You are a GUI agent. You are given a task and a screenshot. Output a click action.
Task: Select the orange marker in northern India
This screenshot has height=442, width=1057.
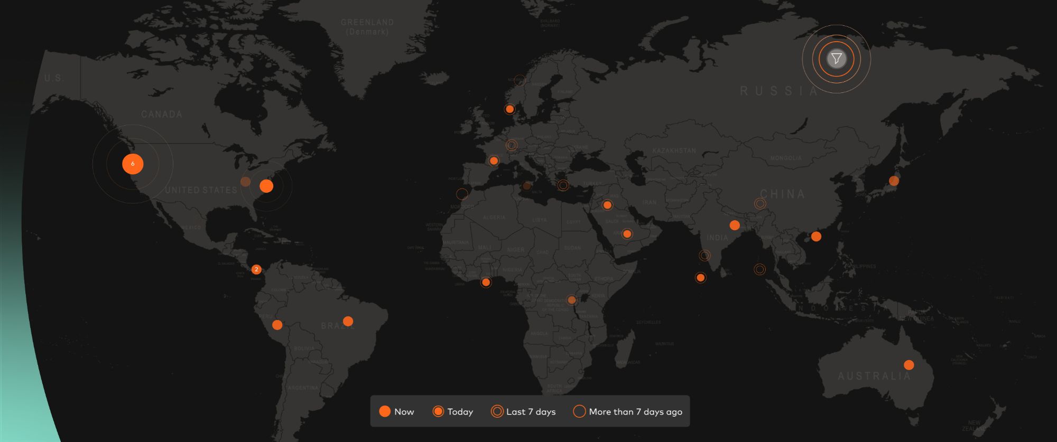pos(734,225)
